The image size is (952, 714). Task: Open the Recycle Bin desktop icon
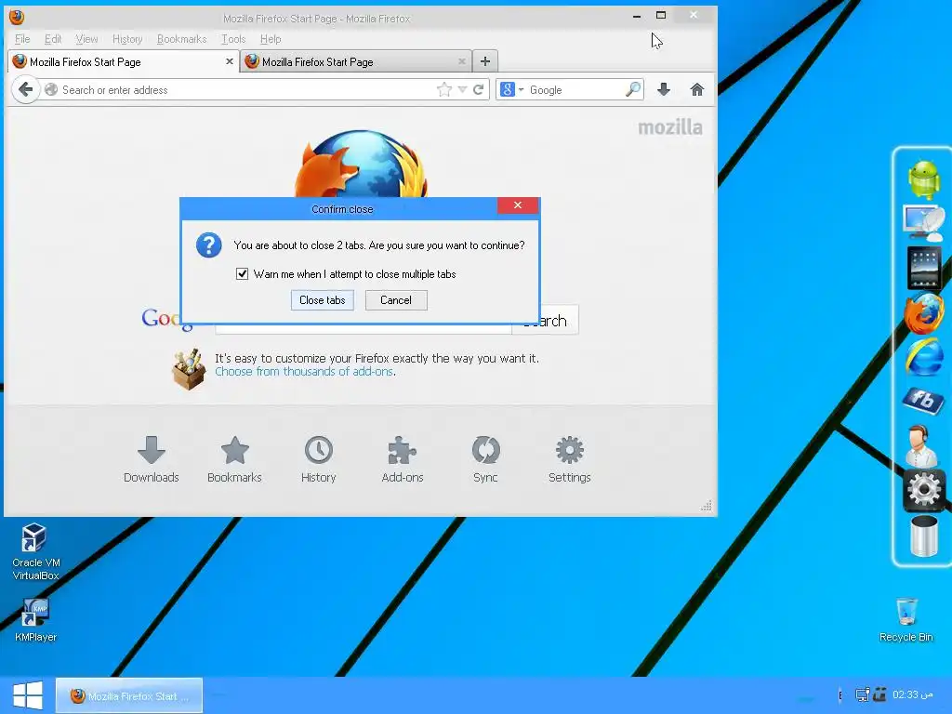pos(906,619)
